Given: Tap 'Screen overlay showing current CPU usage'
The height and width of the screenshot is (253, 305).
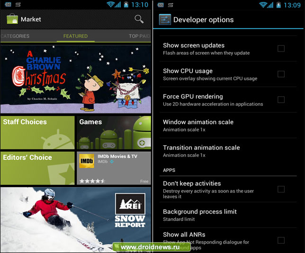Looking at the screenshot, I should click(210, 79).
